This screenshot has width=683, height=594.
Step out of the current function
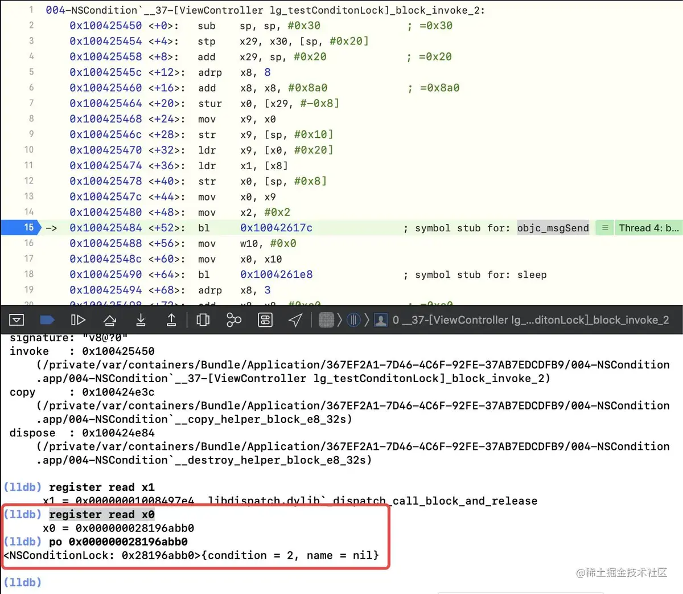(x=171, y=320)
